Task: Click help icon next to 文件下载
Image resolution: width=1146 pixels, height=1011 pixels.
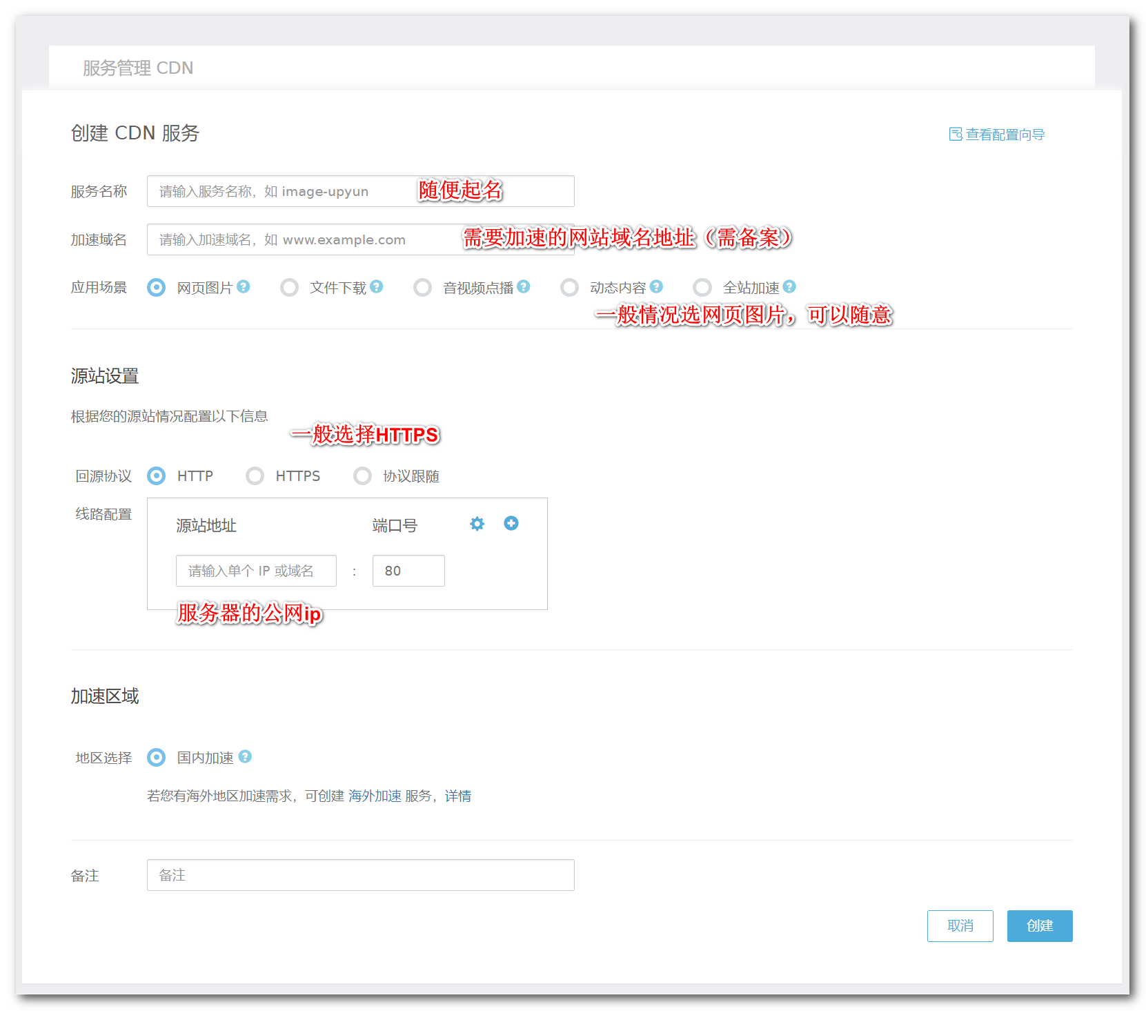Action: [x=376, y=286]
